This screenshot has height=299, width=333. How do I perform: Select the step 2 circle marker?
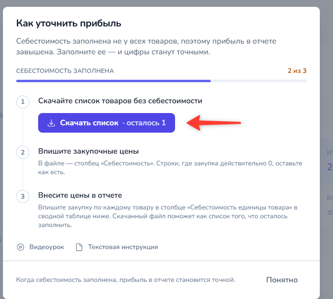[x=22, y=152]
